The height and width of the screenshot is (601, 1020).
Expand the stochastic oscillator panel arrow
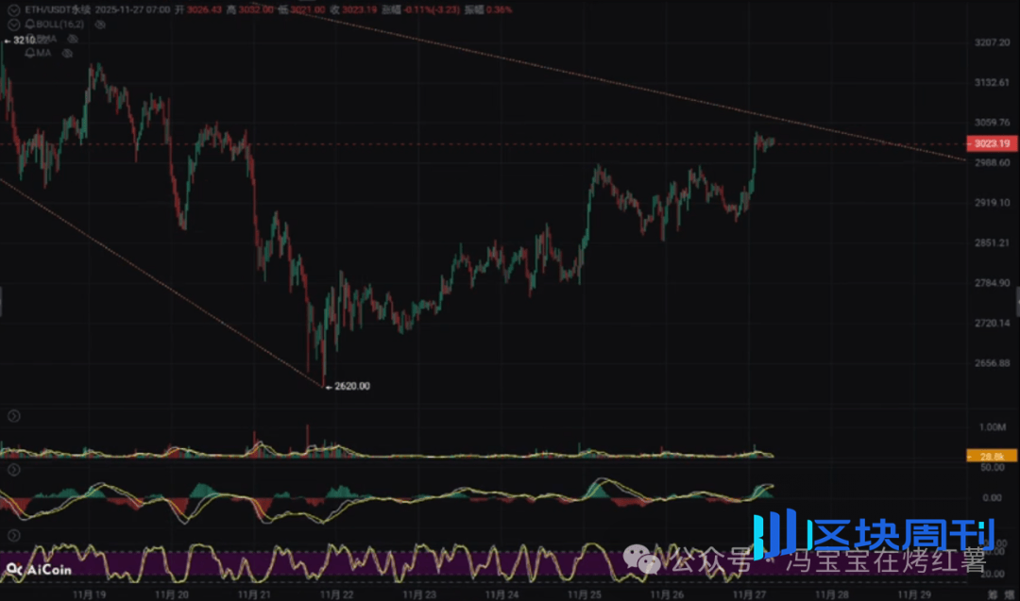click(14, 535)
